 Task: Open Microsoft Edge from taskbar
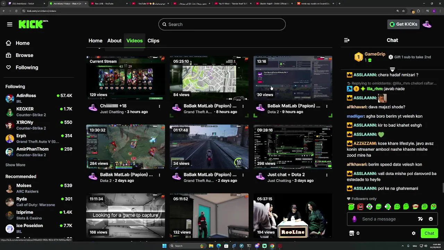pos(219,246)
